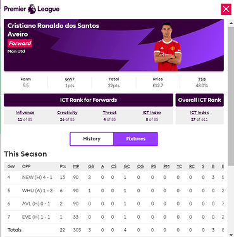This screenshot has height=237, width=234.
Task: Click the GS column header
Action: (91, 166)
